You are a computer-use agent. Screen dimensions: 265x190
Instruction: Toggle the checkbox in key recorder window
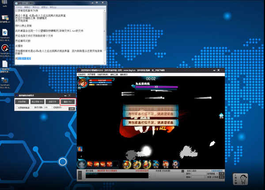(17, 108)
